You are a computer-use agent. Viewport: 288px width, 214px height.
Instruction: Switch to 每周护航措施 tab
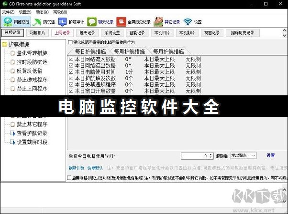(130, 51)
